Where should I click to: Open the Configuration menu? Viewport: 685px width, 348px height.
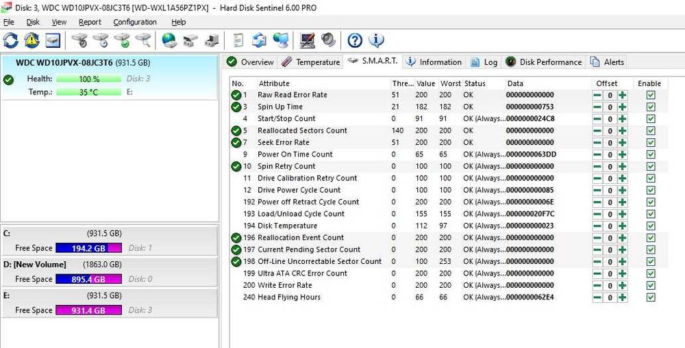click(x=135, y=22)
